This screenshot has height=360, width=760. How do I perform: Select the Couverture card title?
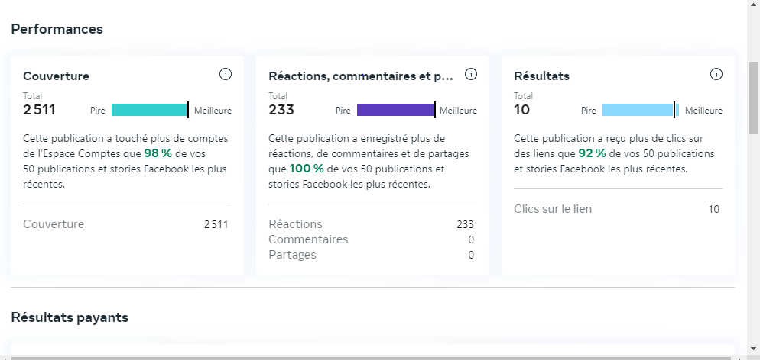tap(56, 76)
